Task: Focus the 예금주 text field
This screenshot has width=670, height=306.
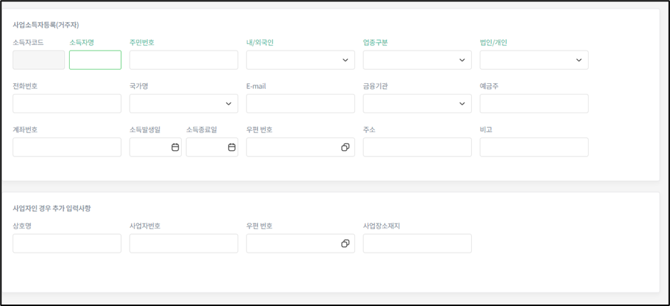Action: click(x=534, y=104)
